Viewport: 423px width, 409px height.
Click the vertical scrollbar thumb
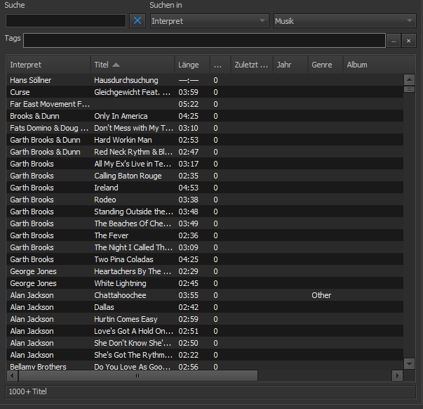tap(409, 89)
